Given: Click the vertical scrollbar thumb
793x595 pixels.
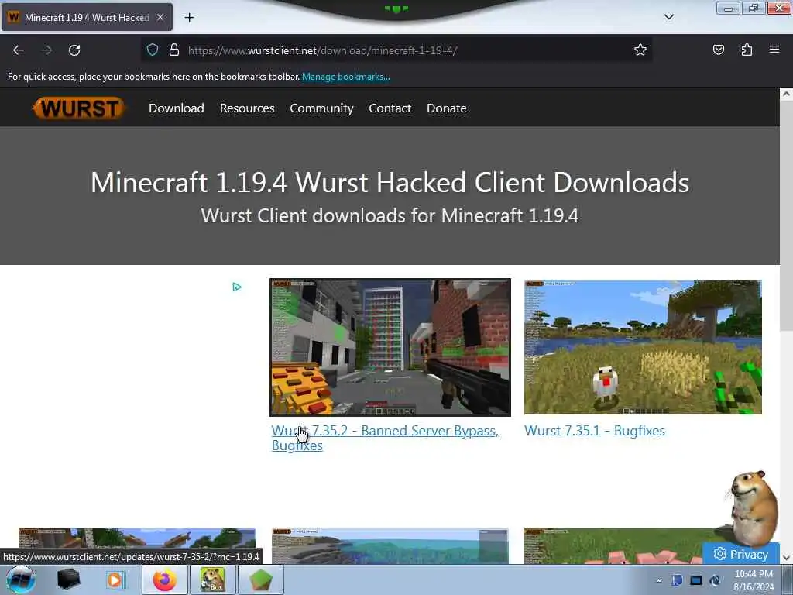Looking at the screenshot, I should (x=786, y=216).
